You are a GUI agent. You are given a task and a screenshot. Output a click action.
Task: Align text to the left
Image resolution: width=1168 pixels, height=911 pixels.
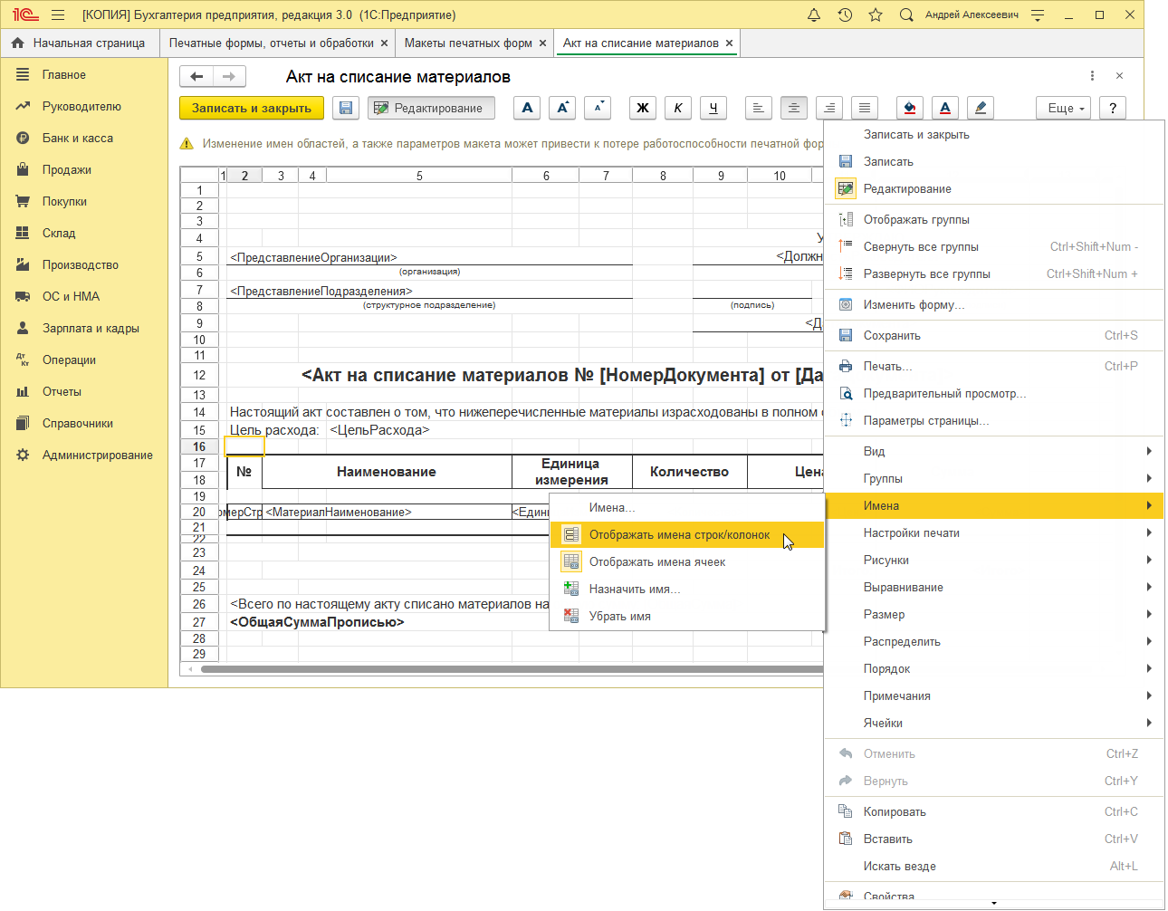759,108
